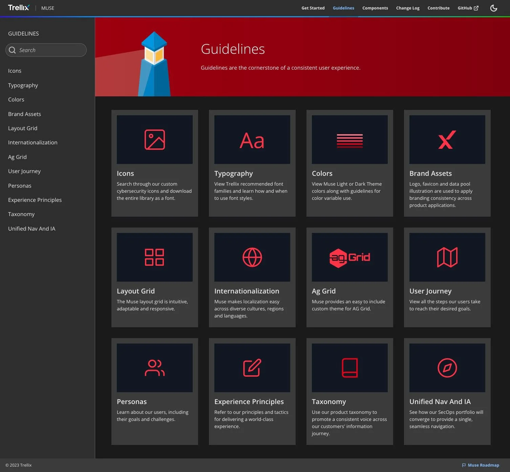Open the Get Started menu item
Viewport: 510px width, 472px height.
click(313, 8)
